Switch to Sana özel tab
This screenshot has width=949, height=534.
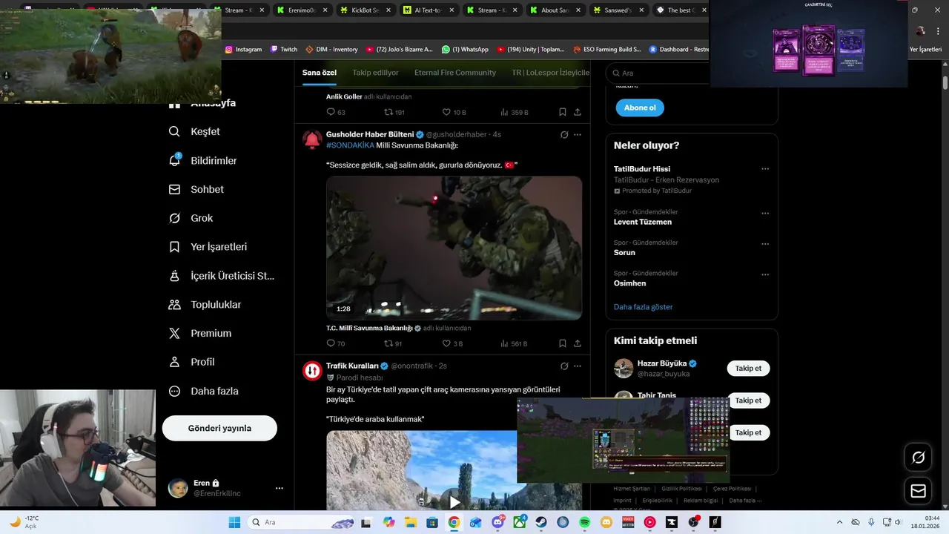coord(320,73)
